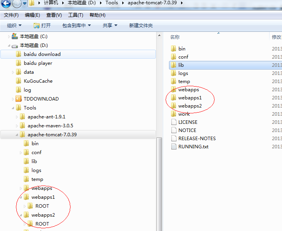Click 新建文件夹 button
Image resolution: width=282 pixels, height=231 pixels.
click(x=141, y=26)
